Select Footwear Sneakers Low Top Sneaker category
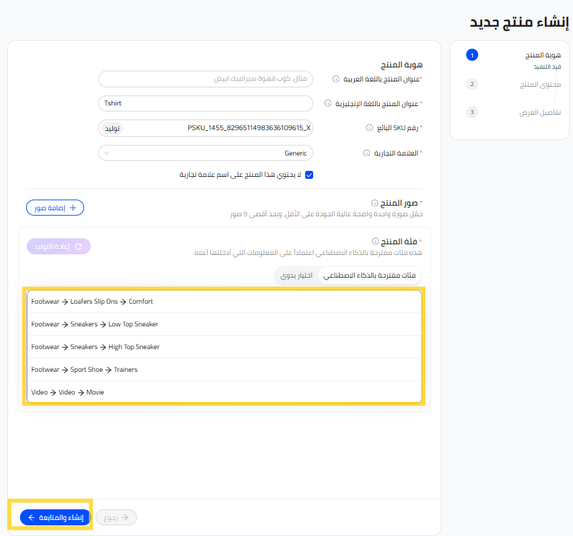This screenshot has width=573, height=536. (224, 324)
